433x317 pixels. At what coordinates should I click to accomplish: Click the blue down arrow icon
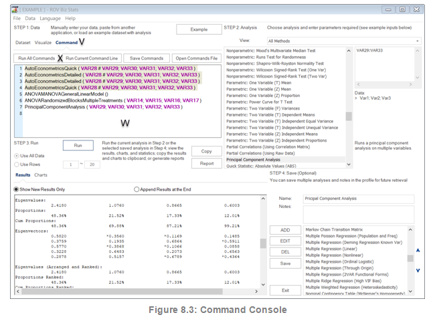418,270
